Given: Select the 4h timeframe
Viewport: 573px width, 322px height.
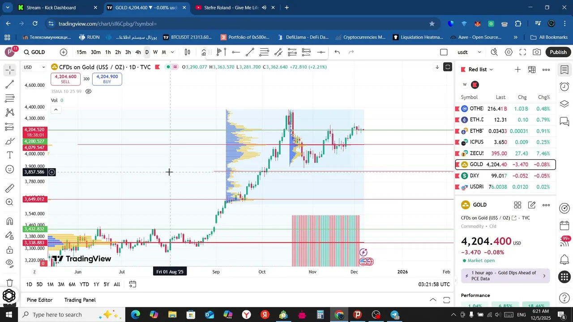Looking at the screenshot, I should click(138, 52).
